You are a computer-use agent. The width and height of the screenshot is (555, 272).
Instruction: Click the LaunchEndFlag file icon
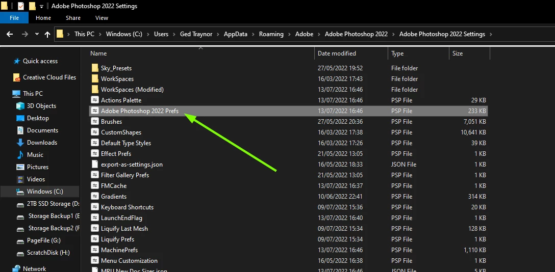(94, 218)
